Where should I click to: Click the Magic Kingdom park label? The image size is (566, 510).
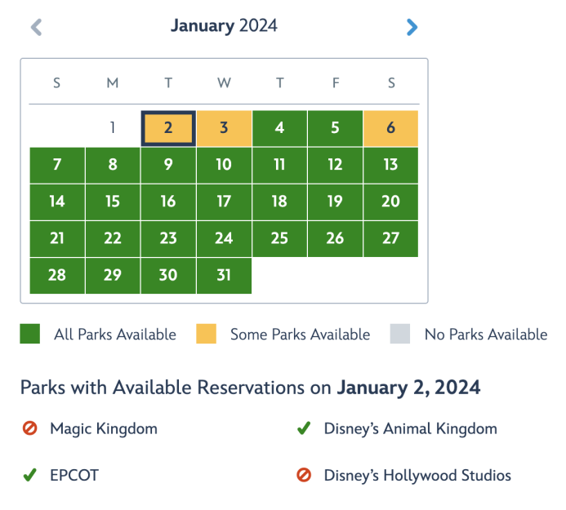point(104,428)
